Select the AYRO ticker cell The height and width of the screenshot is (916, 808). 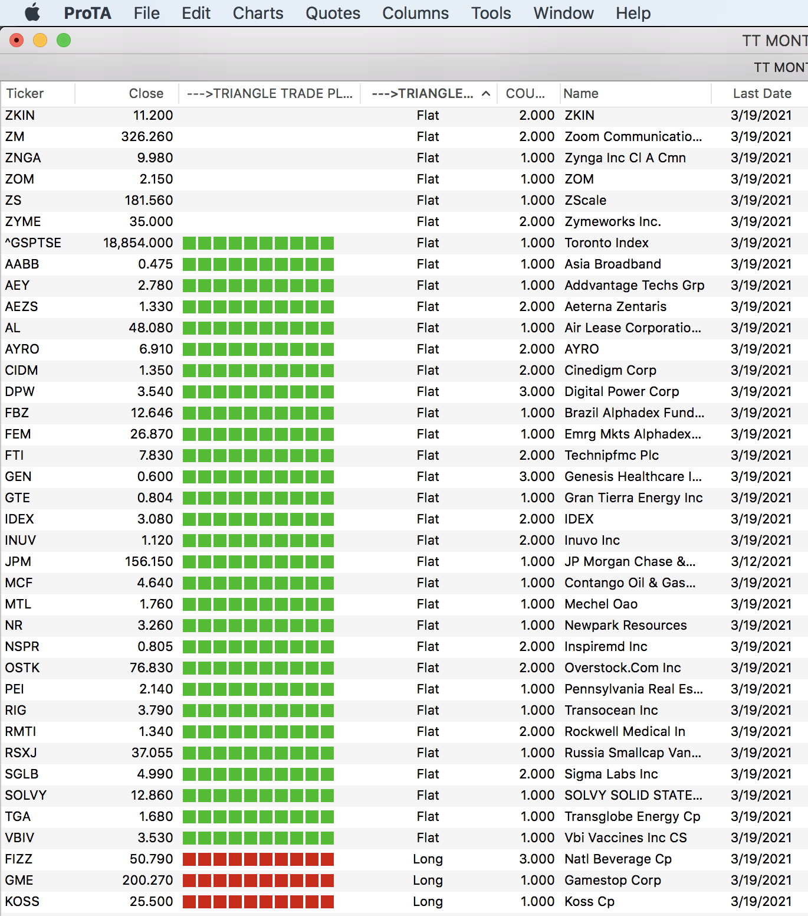click(22, 349)
